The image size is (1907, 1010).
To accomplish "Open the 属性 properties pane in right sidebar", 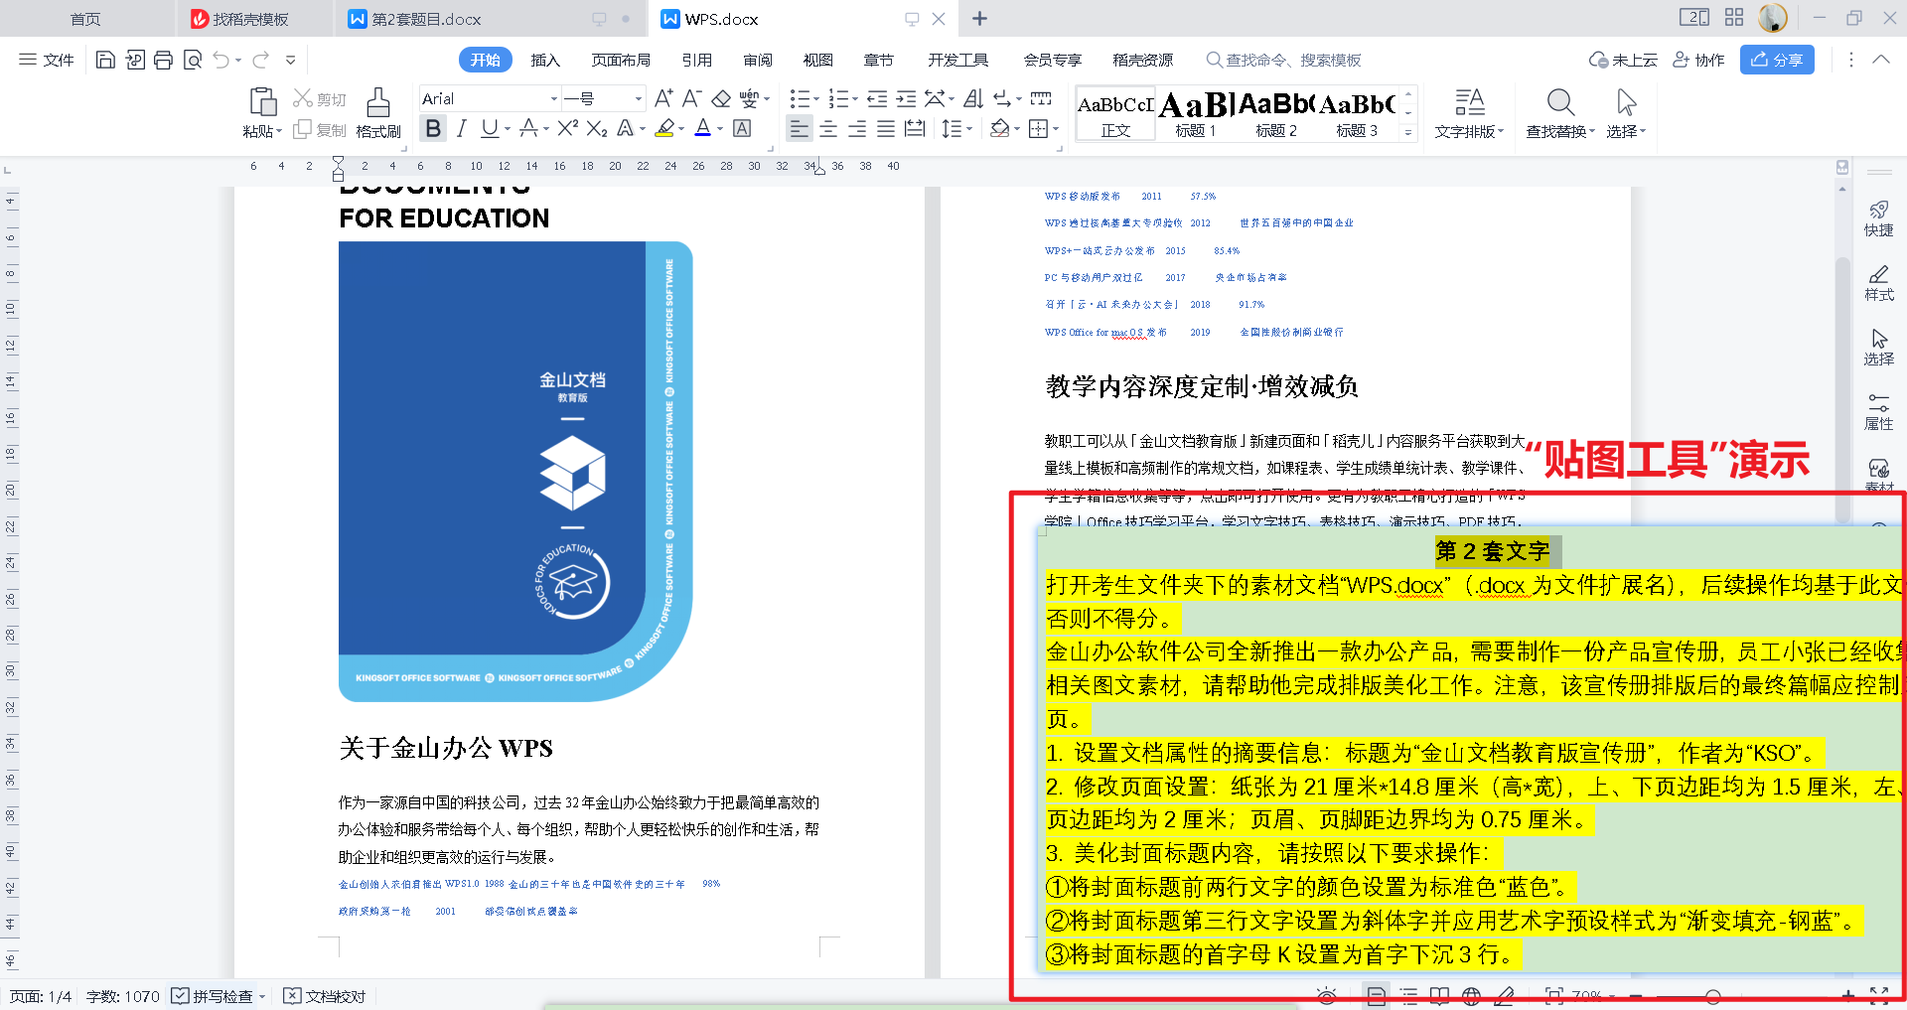I will pos(1878,412).
